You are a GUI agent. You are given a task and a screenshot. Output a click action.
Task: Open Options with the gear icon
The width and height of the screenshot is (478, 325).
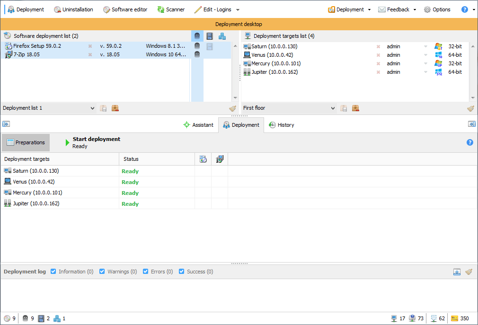point(437,9)
